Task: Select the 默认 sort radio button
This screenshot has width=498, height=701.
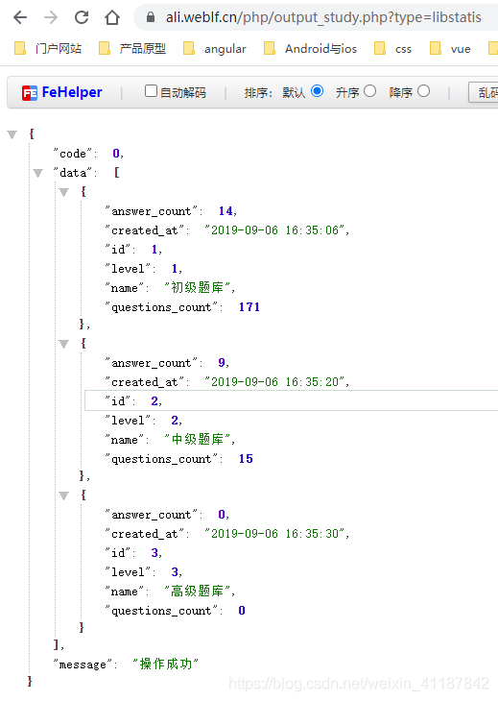Action: tap(317, 91)
